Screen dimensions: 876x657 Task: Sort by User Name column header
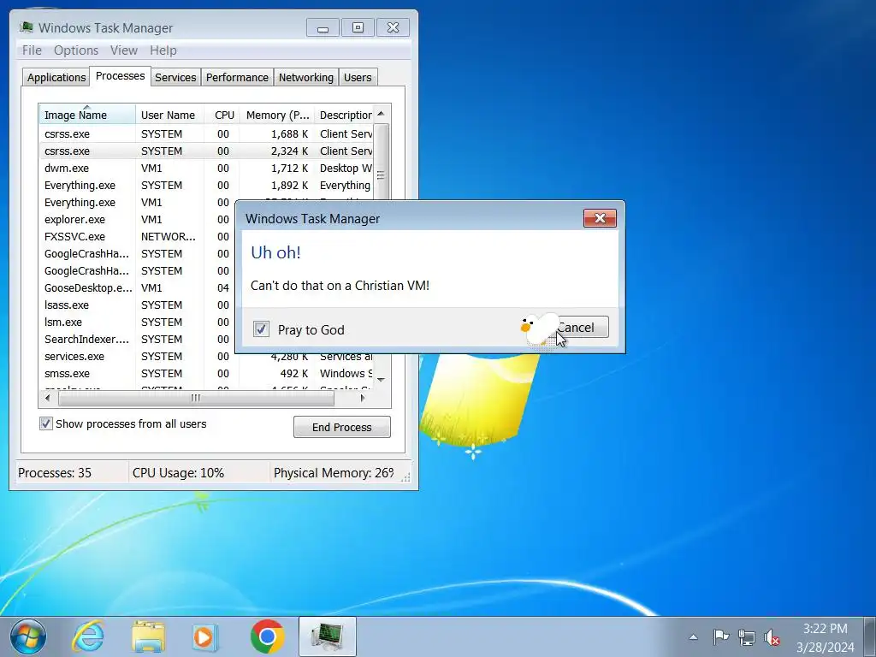169,115
